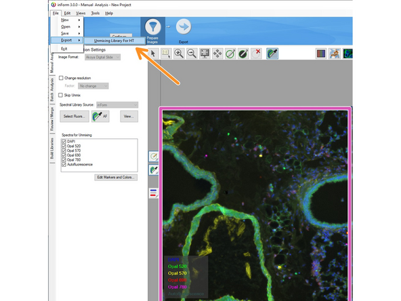The image size is (401, 301).
Task: Click the Opal 780 legend label
Action: [177, 287]
